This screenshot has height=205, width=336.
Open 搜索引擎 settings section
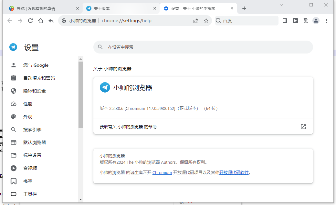coord(32,130)
